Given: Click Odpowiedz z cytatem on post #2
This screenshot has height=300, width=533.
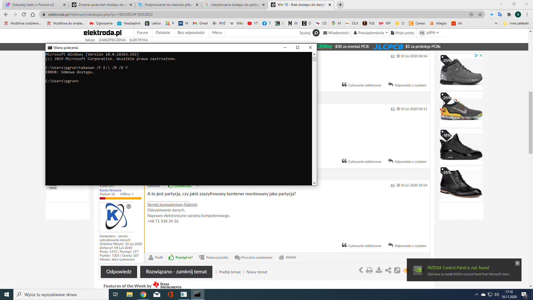Looking at the screenshot, I should [407, 85].
